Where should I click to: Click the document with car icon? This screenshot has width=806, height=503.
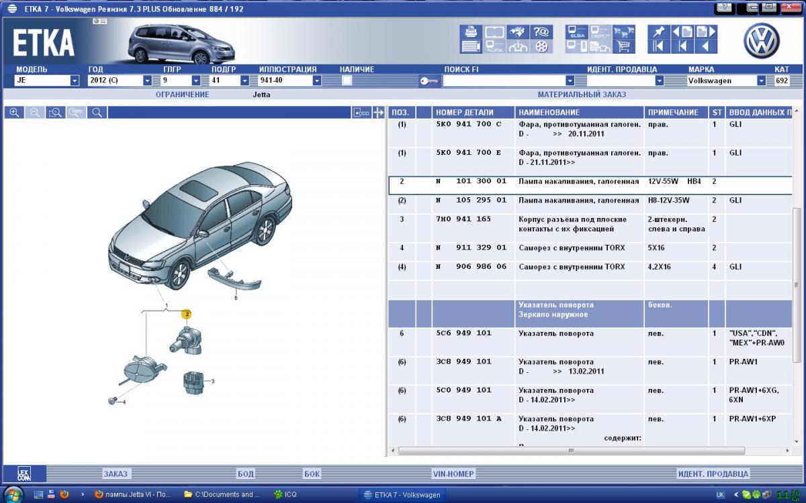click(x=600, y=47)
